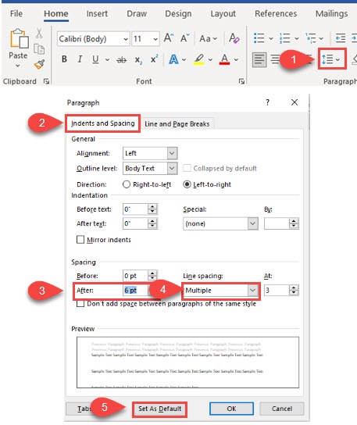Screen dimensions: 357x425
Task: Apply Strikethrough formatting
Action: tap(121, 59)
